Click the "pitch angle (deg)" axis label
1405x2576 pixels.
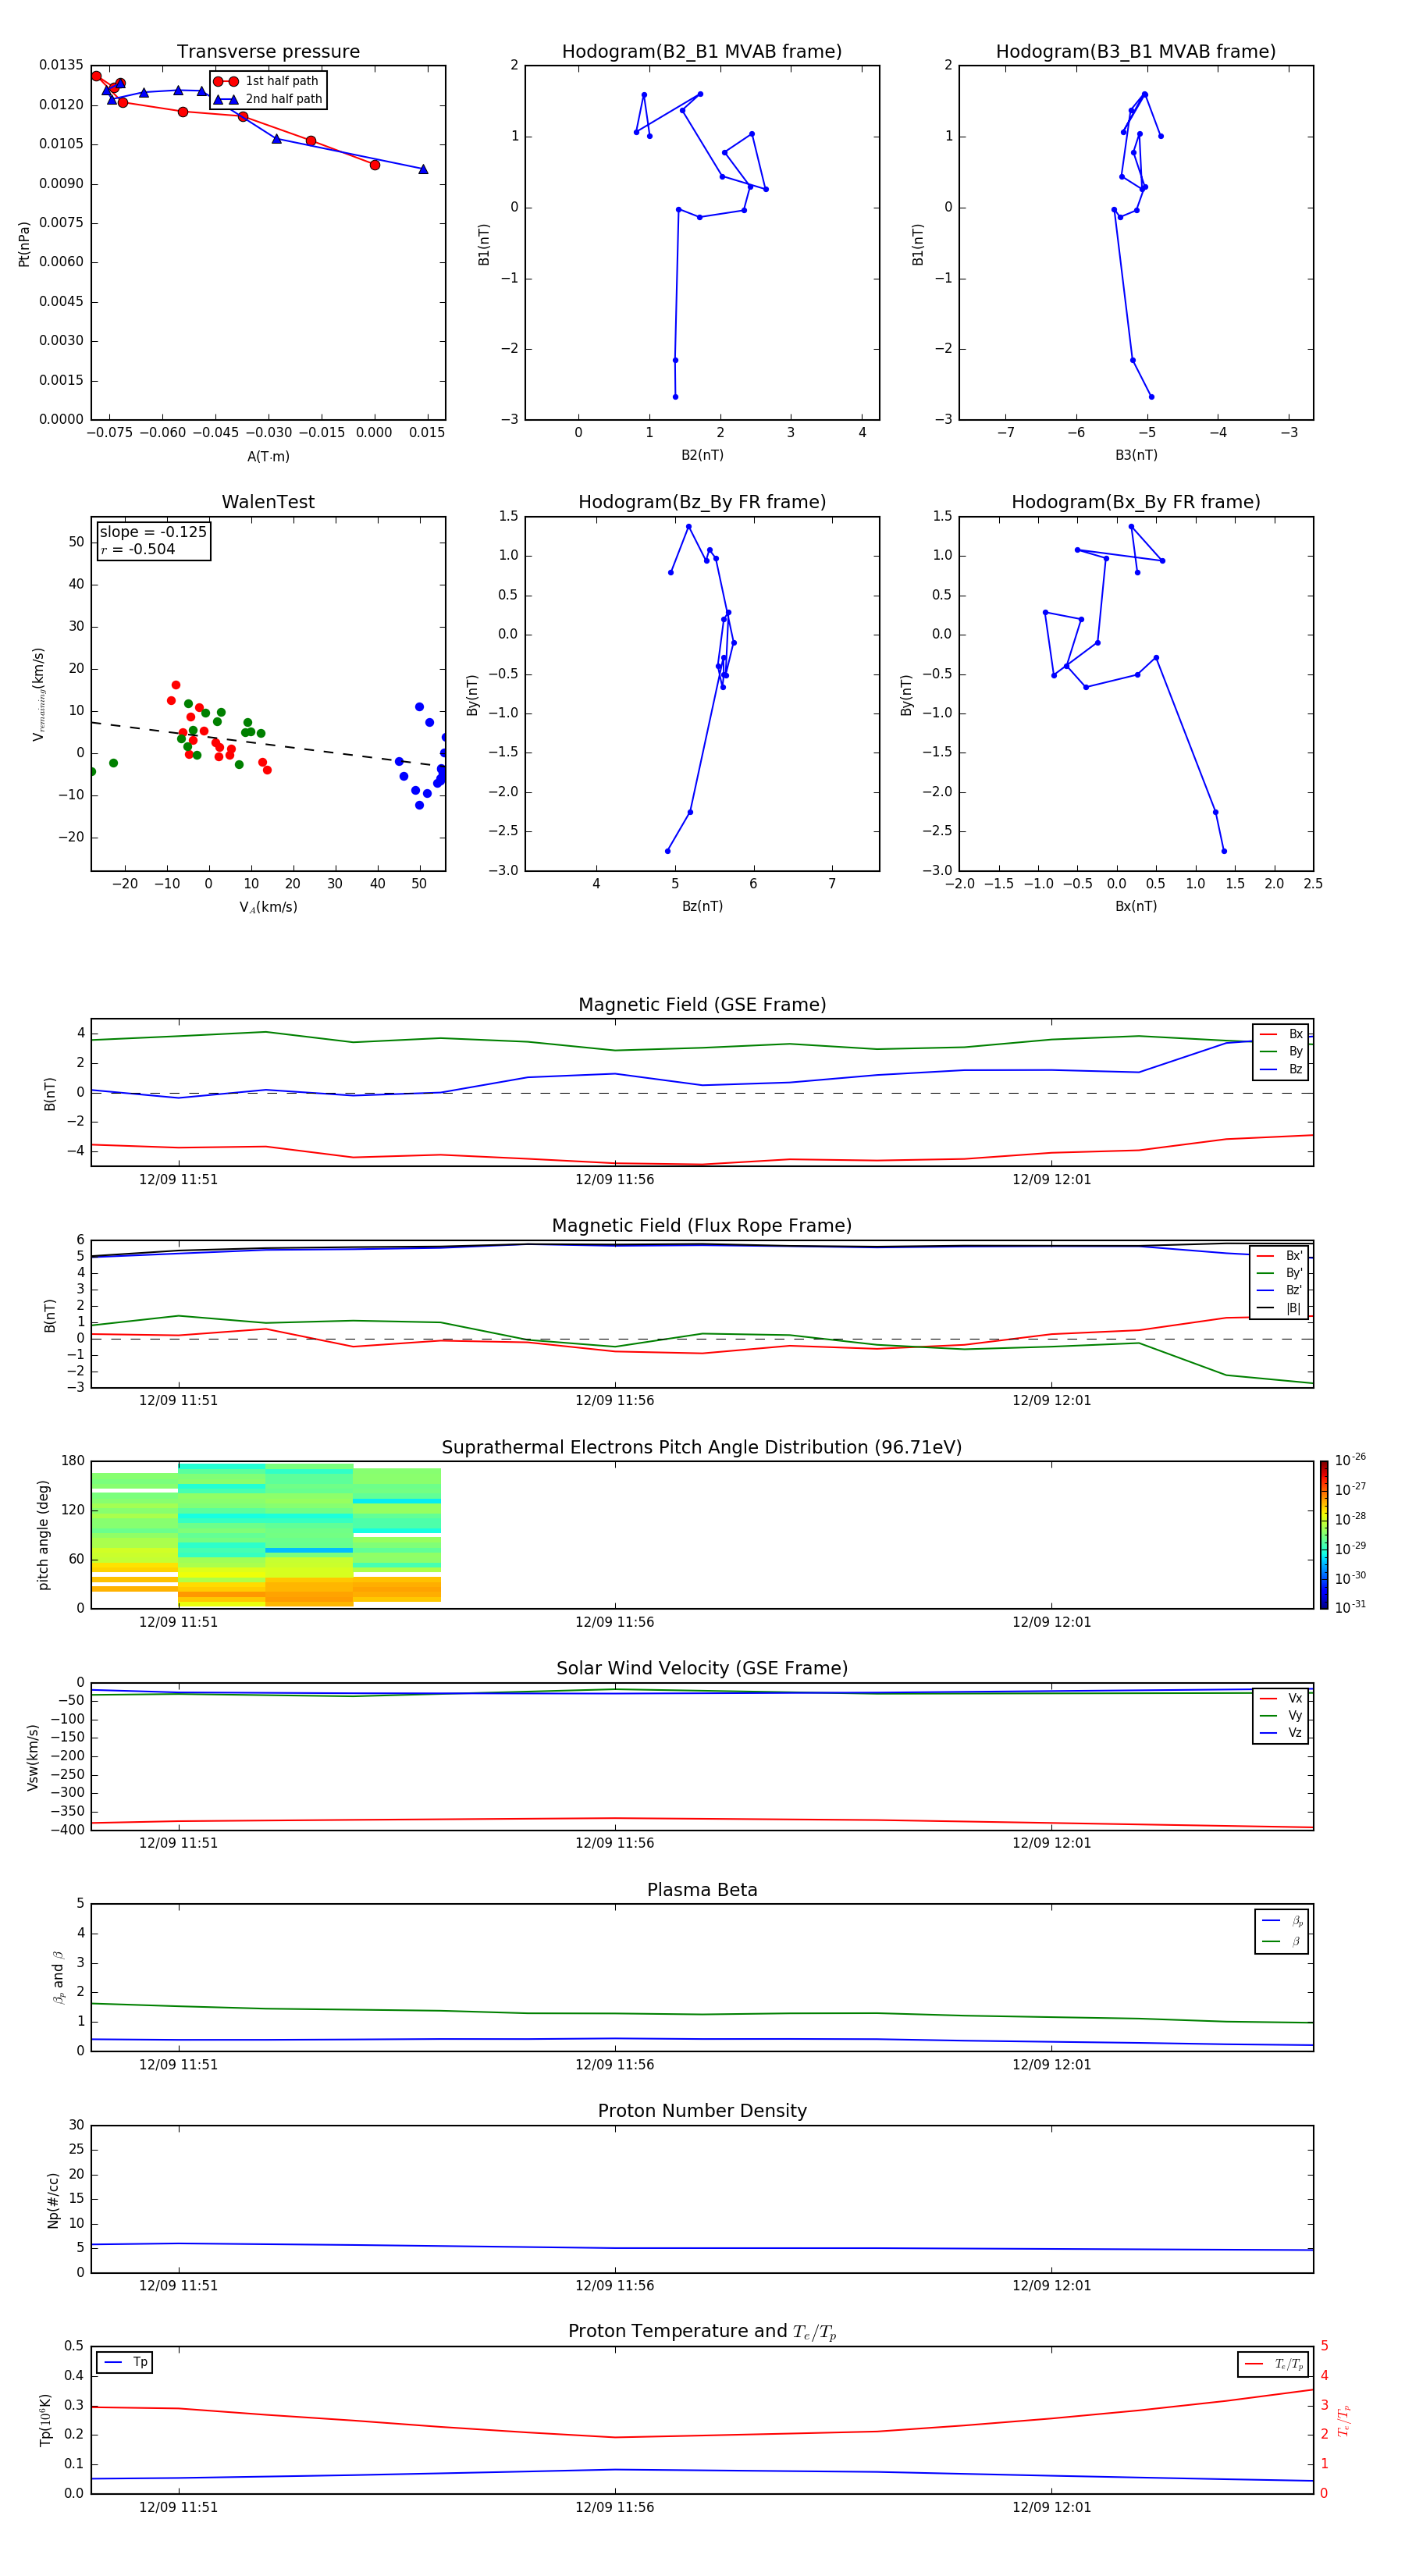(x=43, y=1535)
